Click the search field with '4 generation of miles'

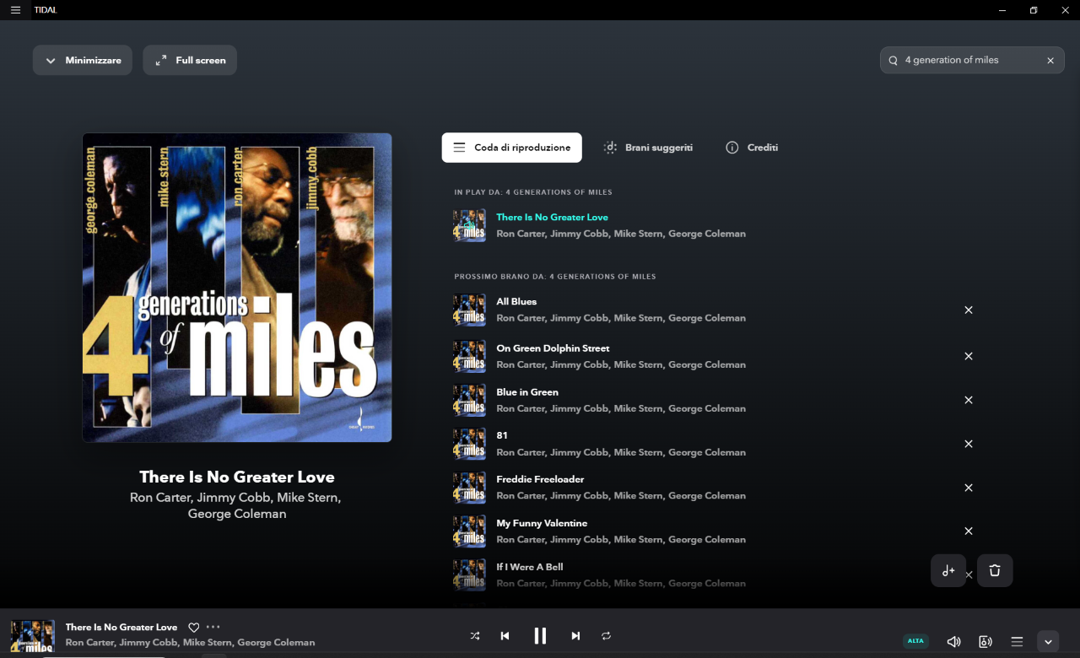[x=970, y=61]
